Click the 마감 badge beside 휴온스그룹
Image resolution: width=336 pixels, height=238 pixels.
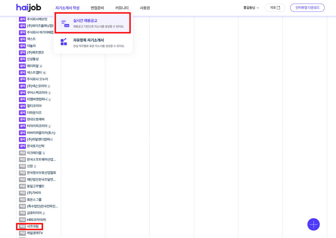pos(22,200)
